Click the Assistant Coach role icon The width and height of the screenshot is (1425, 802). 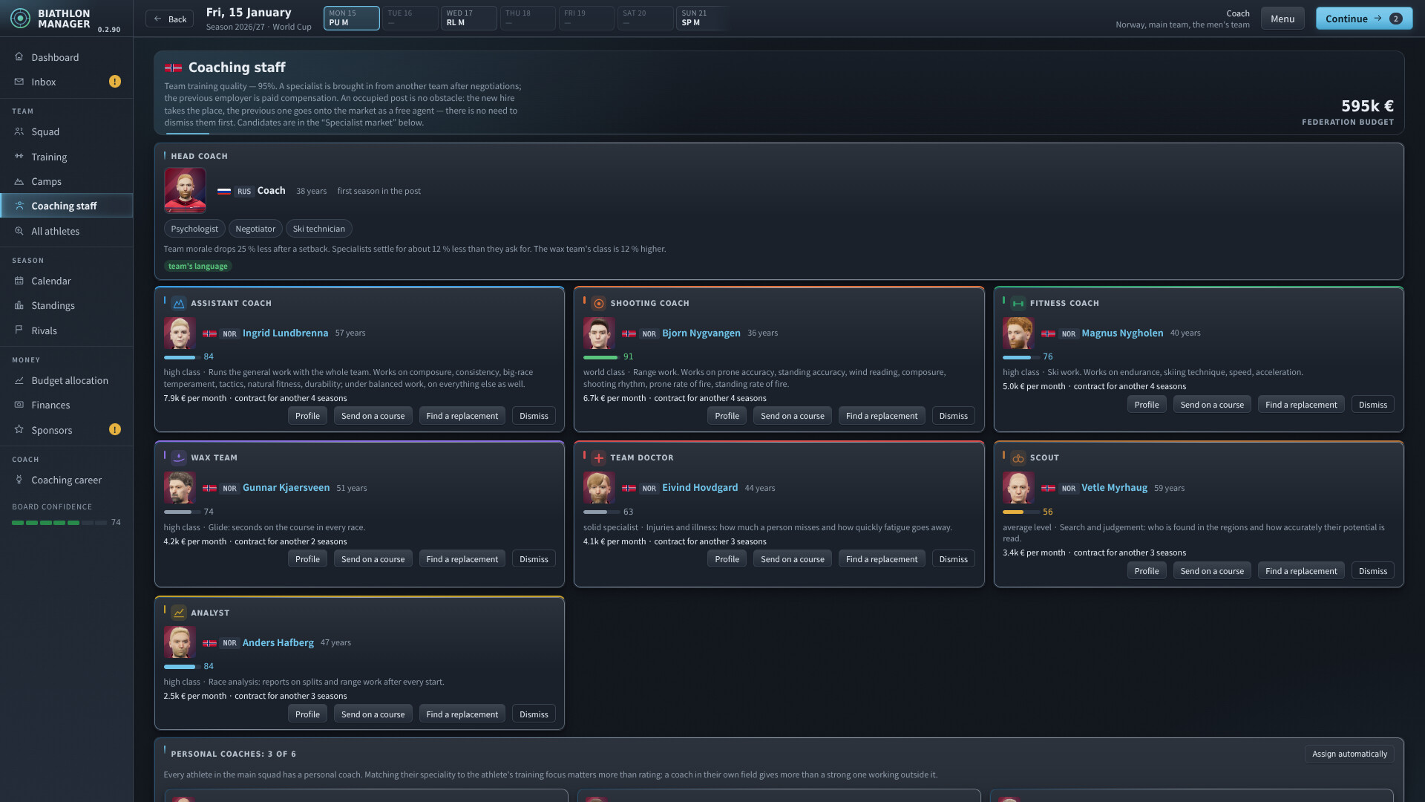(179, 303)
